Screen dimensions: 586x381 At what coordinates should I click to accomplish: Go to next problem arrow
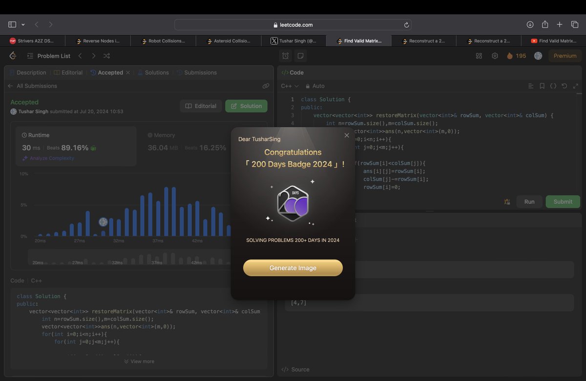pyautogui.click(x=94, y=56)
